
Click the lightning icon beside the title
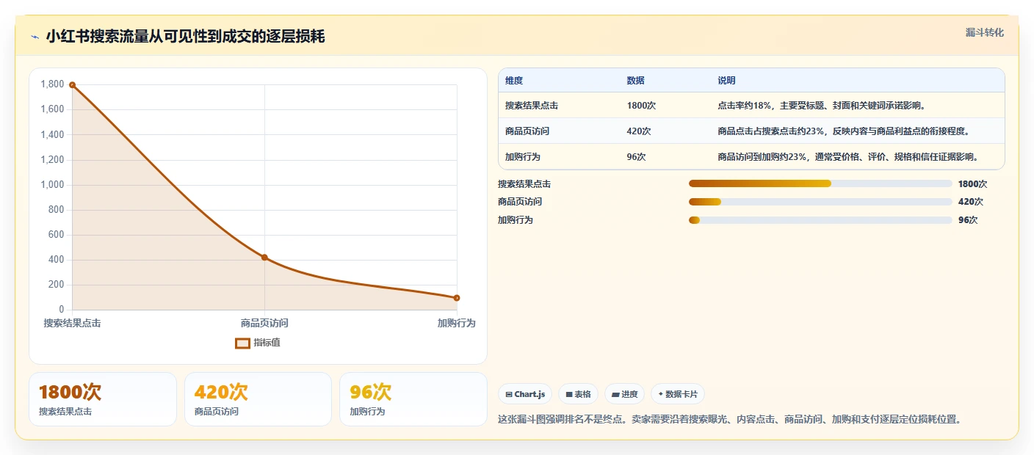pos(35,37)
